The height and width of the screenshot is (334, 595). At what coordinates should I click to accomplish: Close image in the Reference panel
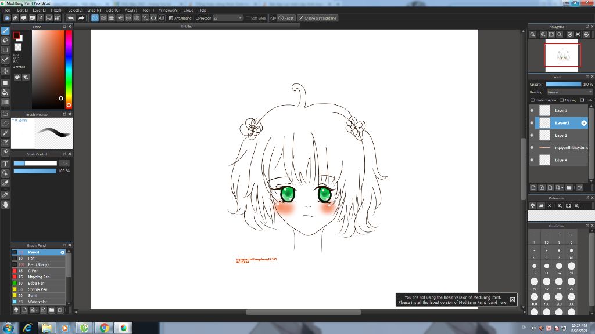(x=549, y=206)
